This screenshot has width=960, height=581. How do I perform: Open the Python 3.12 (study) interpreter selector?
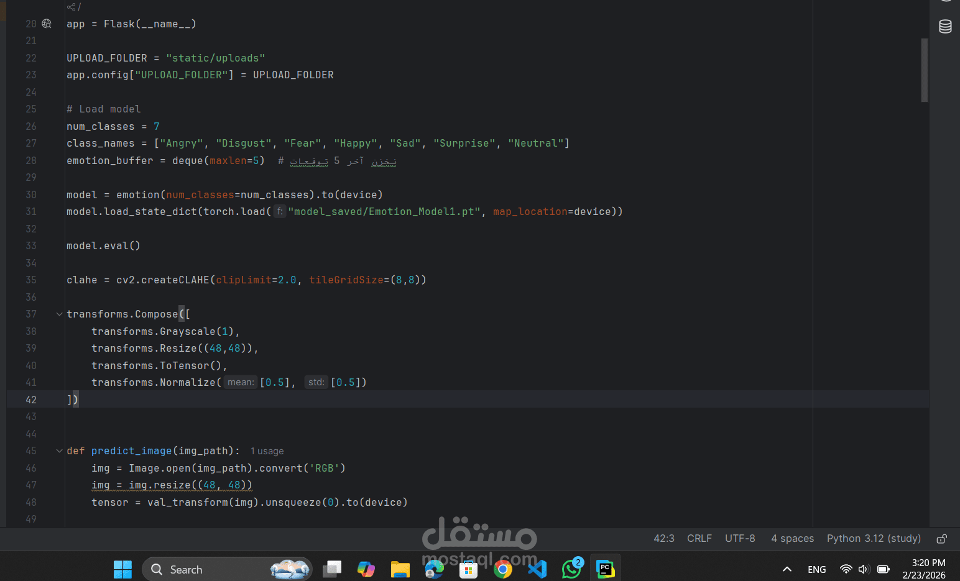tap(874, 539)
